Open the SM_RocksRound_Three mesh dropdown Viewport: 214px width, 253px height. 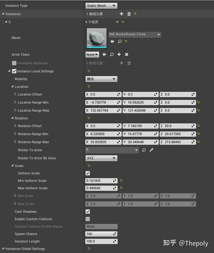pos(135,35)
